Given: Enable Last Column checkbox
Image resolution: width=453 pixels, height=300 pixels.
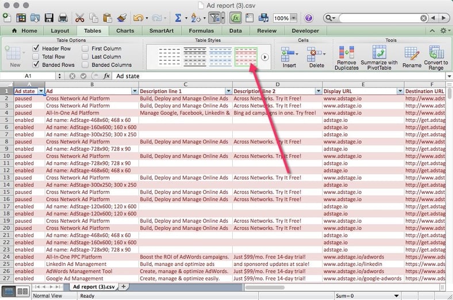Looking at the screenshot, I should [85, 56].
